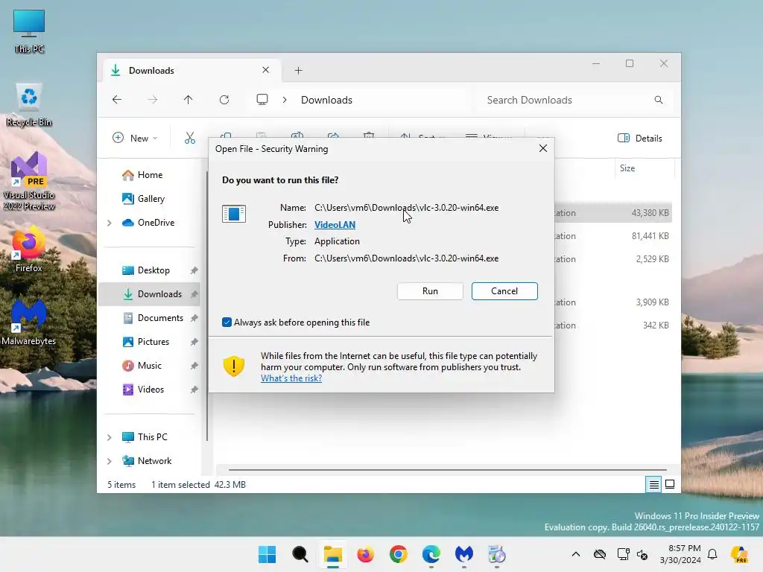Open the New dropdown in Explorer toolbar

coord(135,138)
